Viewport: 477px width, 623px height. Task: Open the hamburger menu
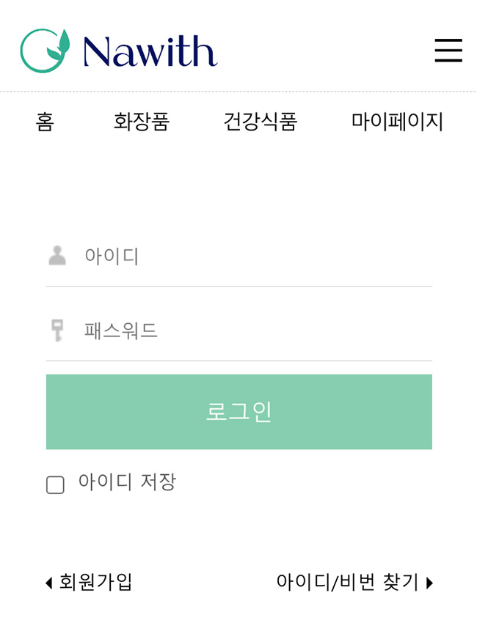(x=448, y=51)
